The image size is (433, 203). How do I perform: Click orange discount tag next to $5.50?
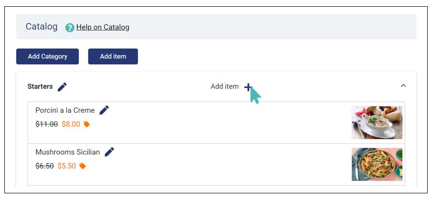(x=83, y=166)
